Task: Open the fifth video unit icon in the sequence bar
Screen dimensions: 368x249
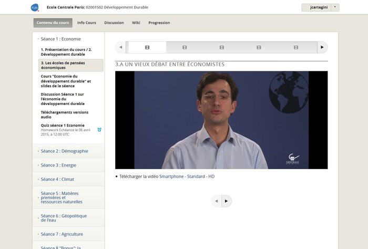Action: [x=296, y=47]
